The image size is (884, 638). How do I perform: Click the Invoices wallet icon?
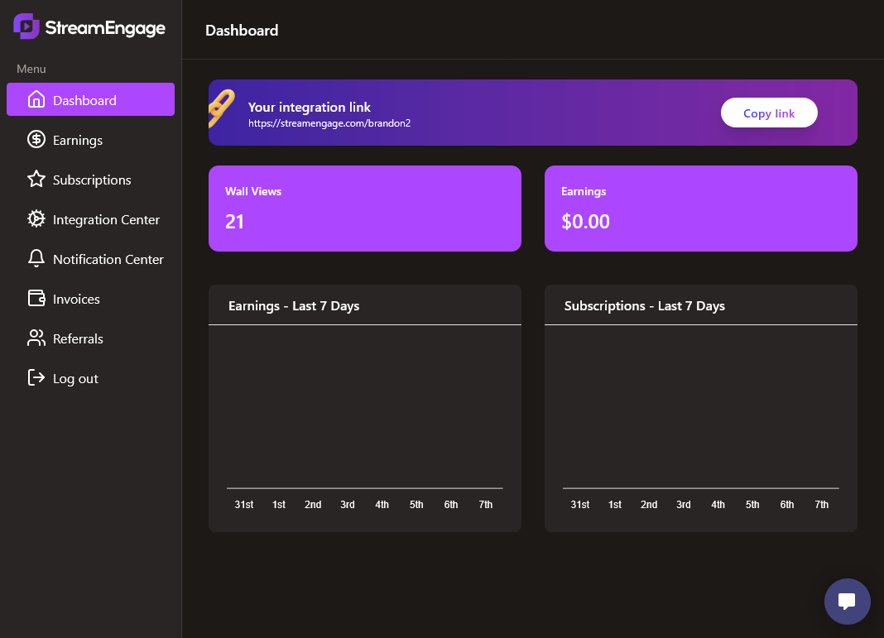(x=36, y=299)
